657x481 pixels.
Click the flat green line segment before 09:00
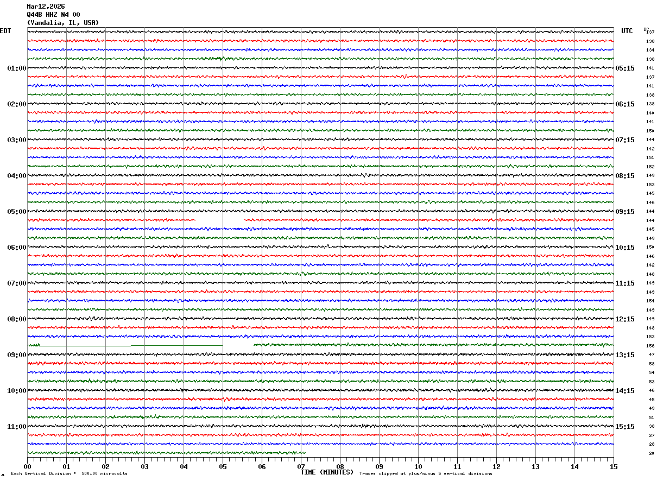coord(130,345)
